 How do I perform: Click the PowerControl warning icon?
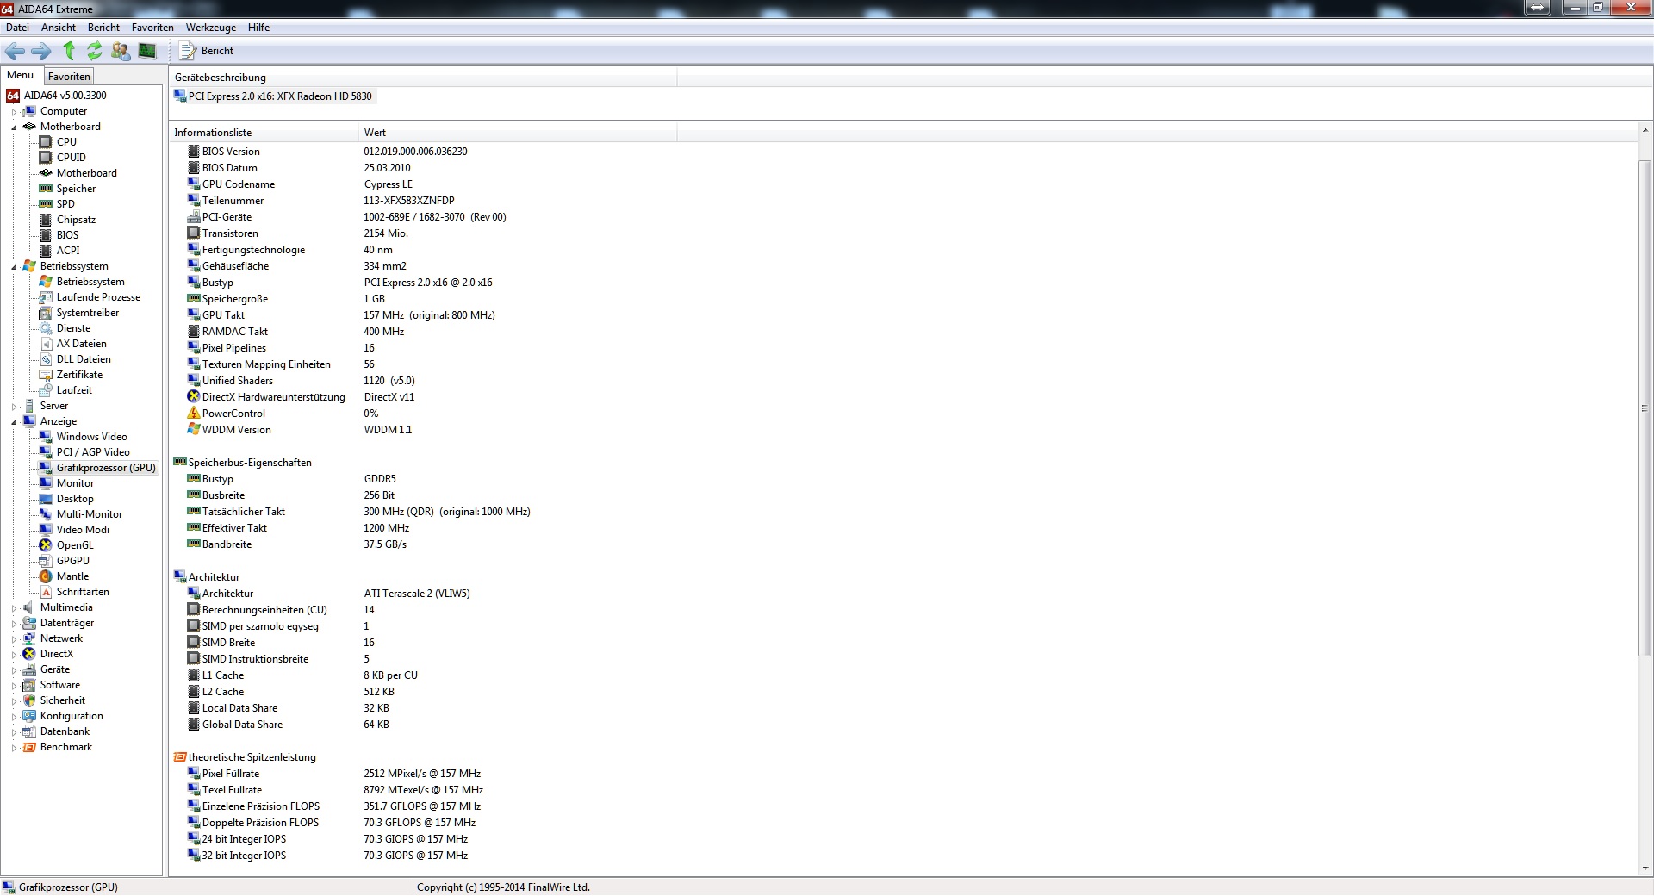click(194, 414)
